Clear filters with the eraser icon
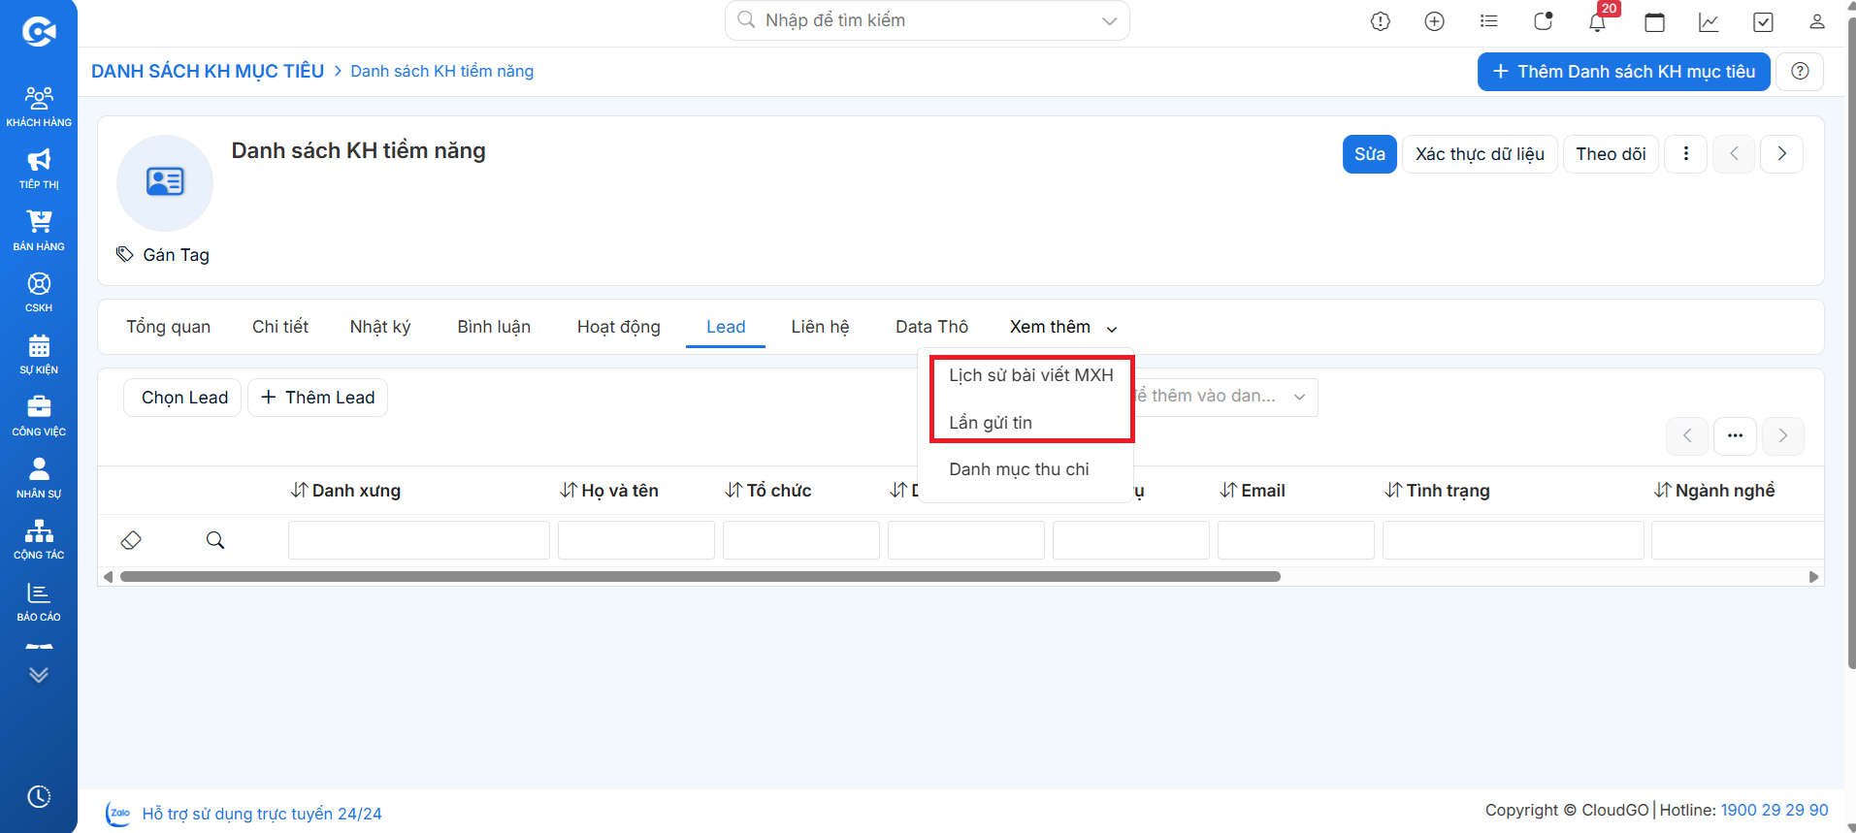1856x833 pixels. pos(131,540)
